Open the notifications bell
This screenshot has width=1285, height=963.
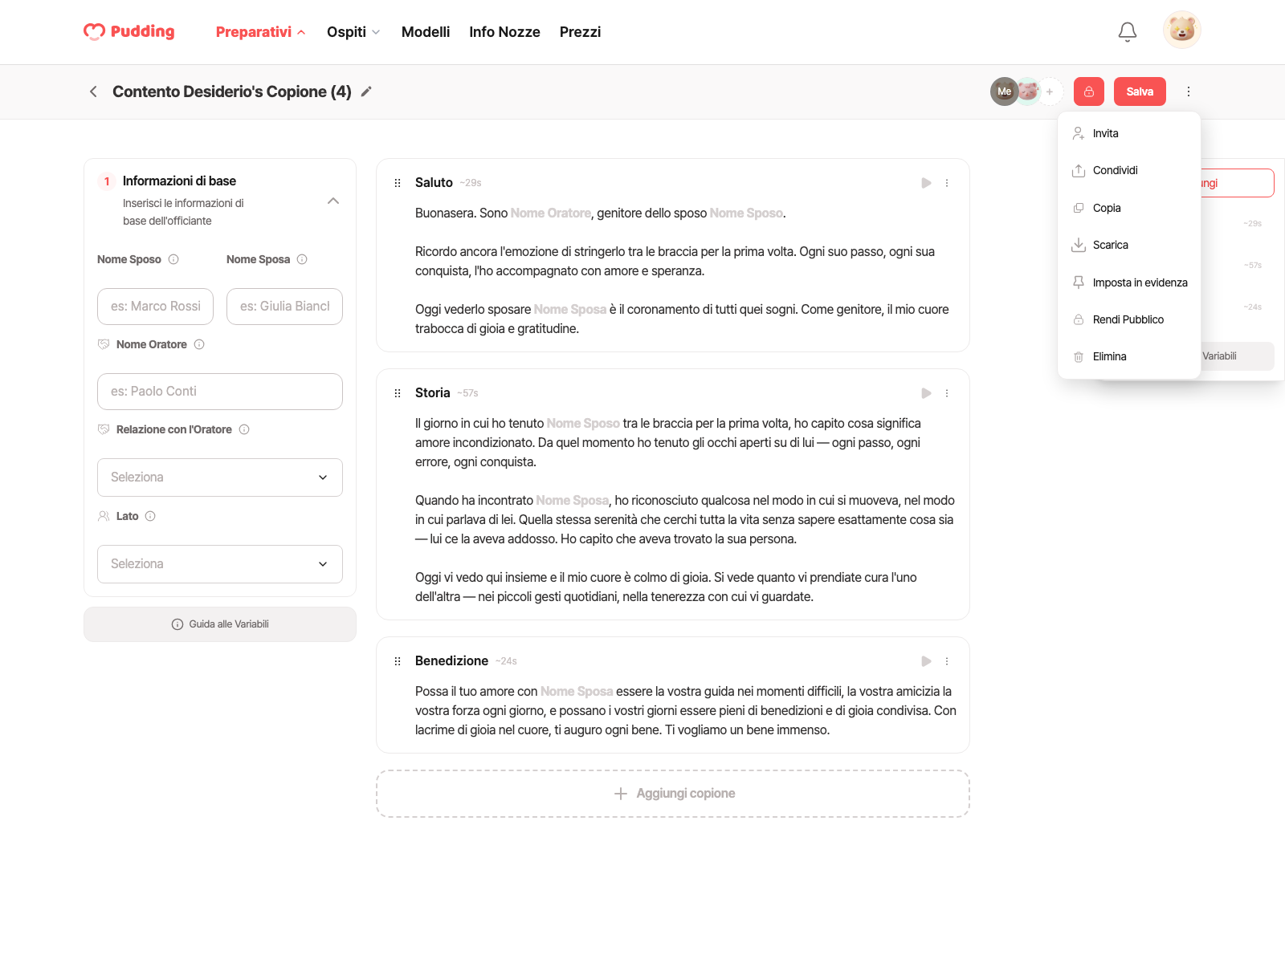click(x=1128, y=31)
